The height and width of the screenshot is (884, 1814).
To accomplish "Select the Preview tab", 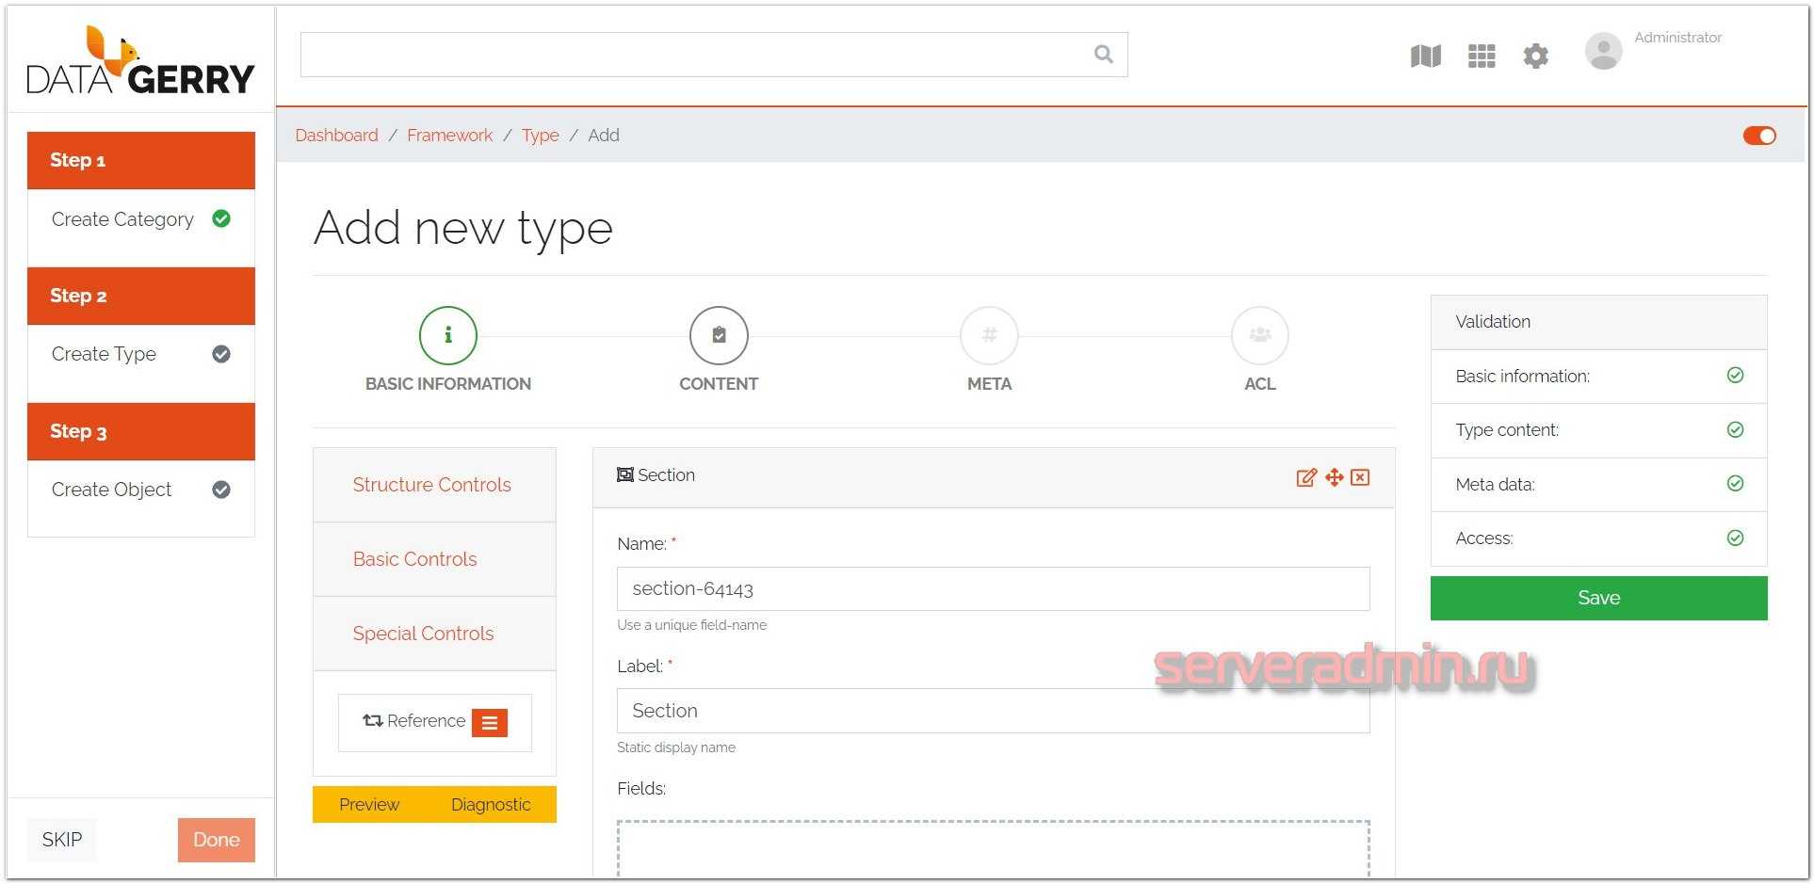I will pyautogui.click(x=369, y=805).
